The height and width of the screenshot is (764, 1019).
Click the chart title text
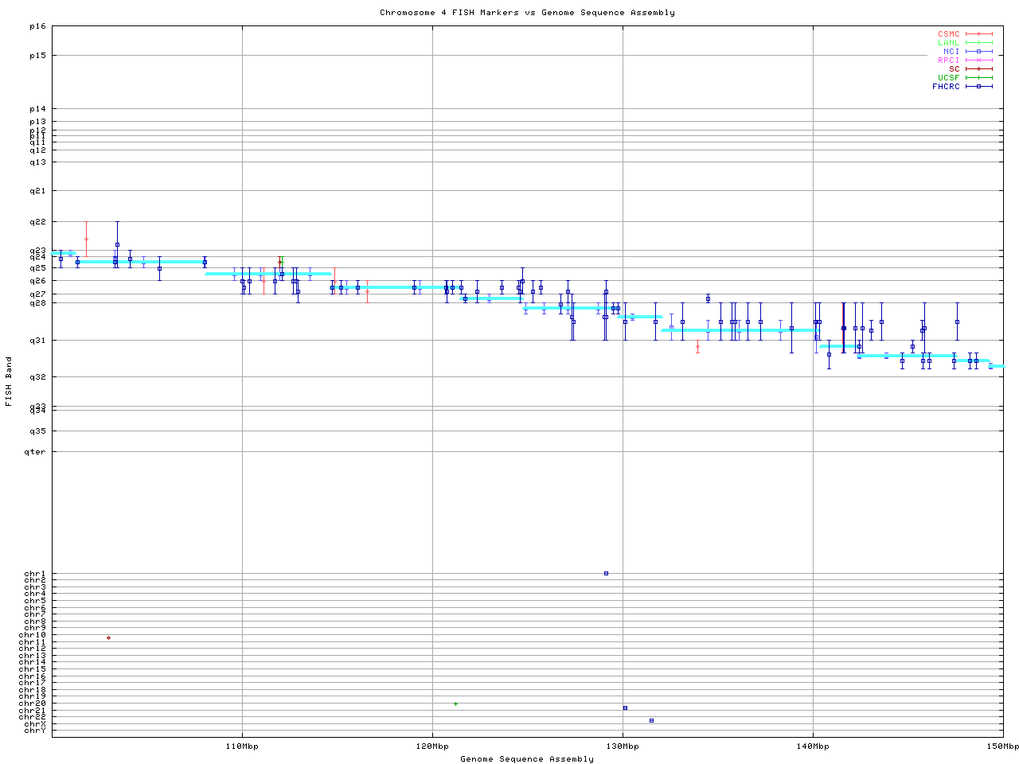tap(527, 13)
